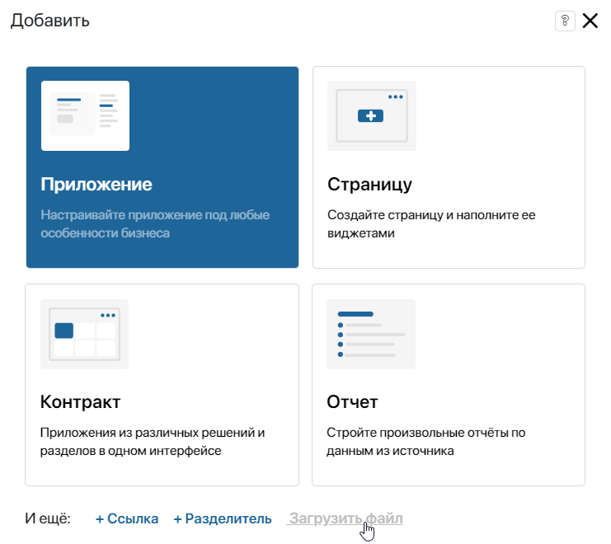
Task: Add a link via + Ссылка
Action: (127, 518)
